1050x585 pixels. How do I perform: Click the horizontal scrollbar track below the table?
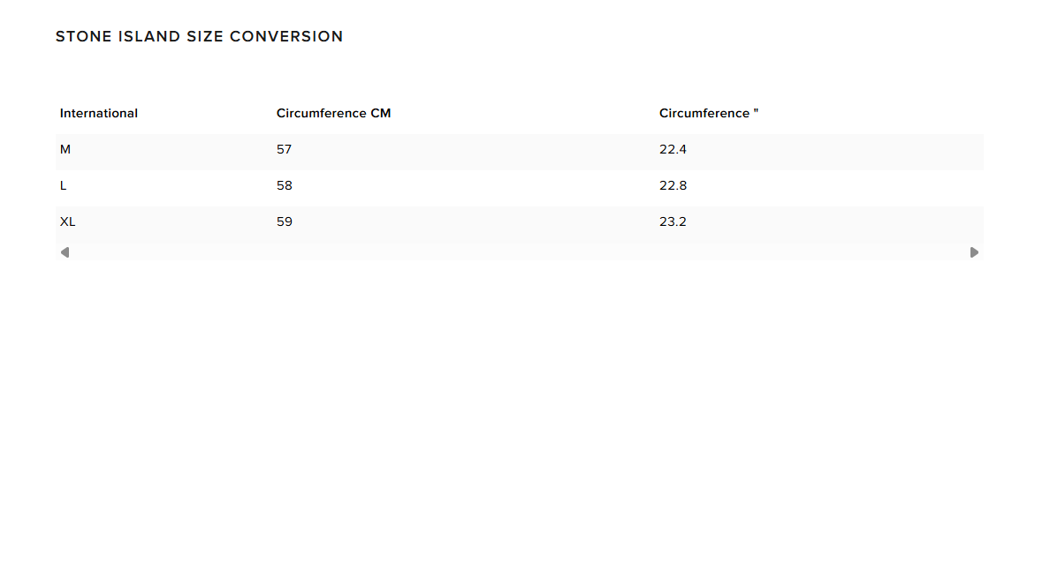(x=520, y=252)
